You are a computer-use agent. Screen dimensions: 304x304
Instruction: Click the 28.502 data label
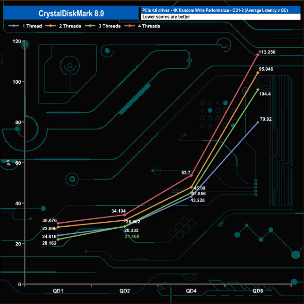(133, 222)
